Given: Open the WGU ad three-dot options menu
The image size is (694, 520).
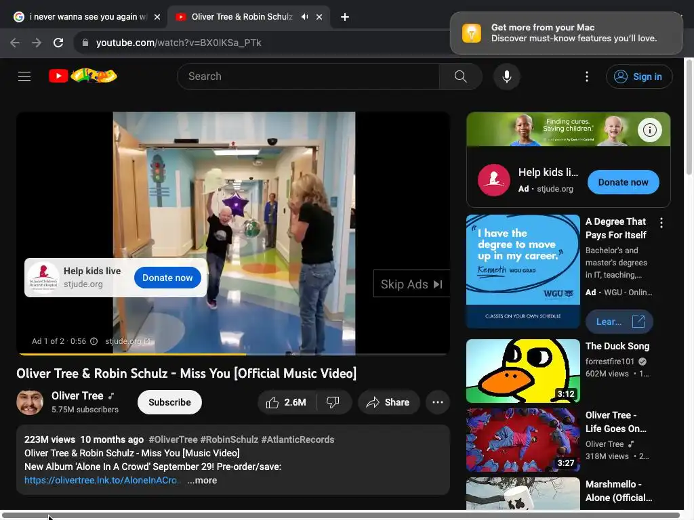Looking at the screenshot, I should pos(661,223).
